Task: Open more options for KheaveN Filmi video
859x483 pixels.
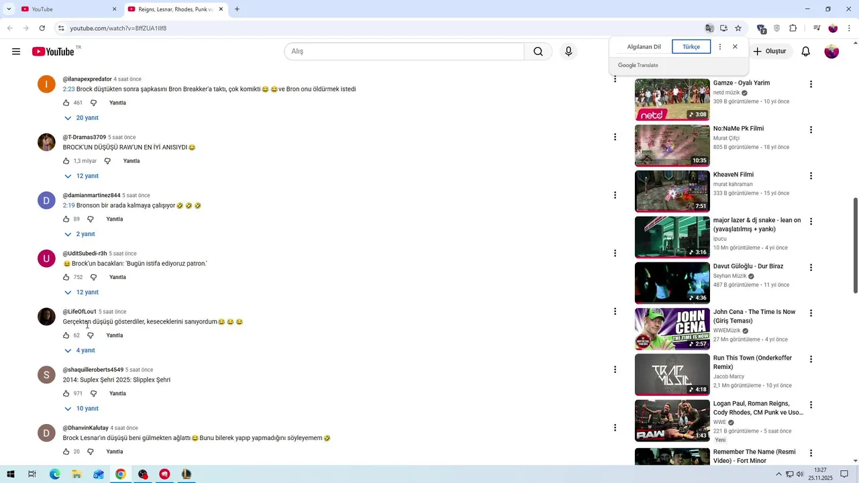Action: [811, 176]
